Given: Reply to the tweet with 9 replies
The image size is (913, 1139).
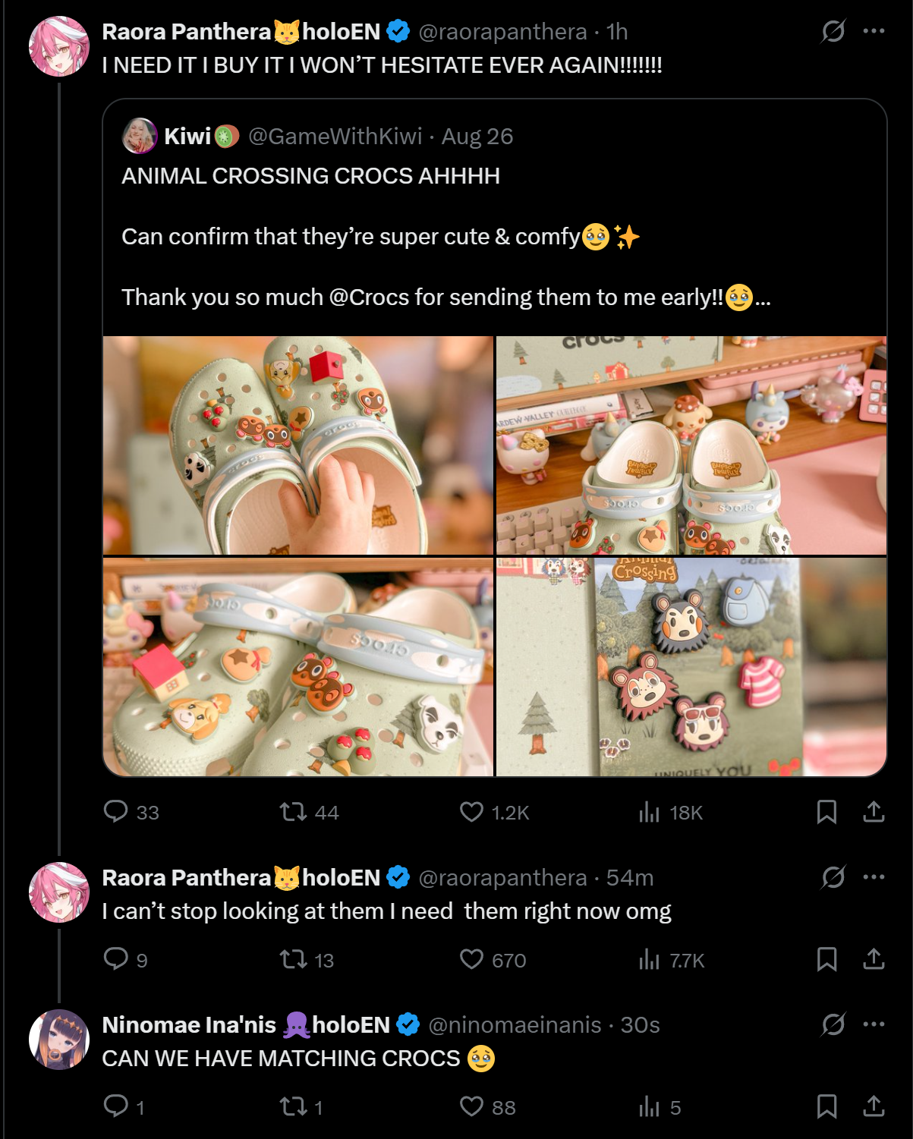Looking at the screenshot, I should pos(116,959).
